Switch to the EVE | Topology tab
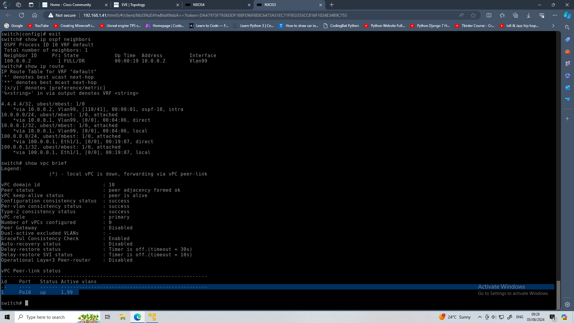Screen dimensions: 574x323 click(133, 5)
